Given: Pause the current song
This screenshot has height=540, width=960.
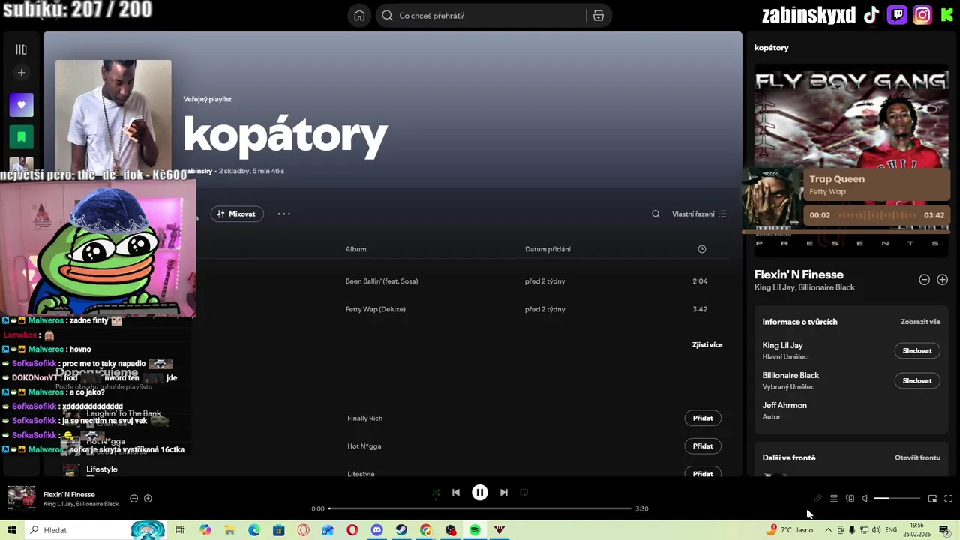Looking at the screenshot, I should pos(480,493).
